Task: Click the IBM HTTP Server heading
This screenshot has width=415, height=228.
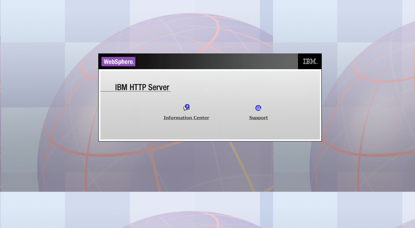Action: pos(142,87)
